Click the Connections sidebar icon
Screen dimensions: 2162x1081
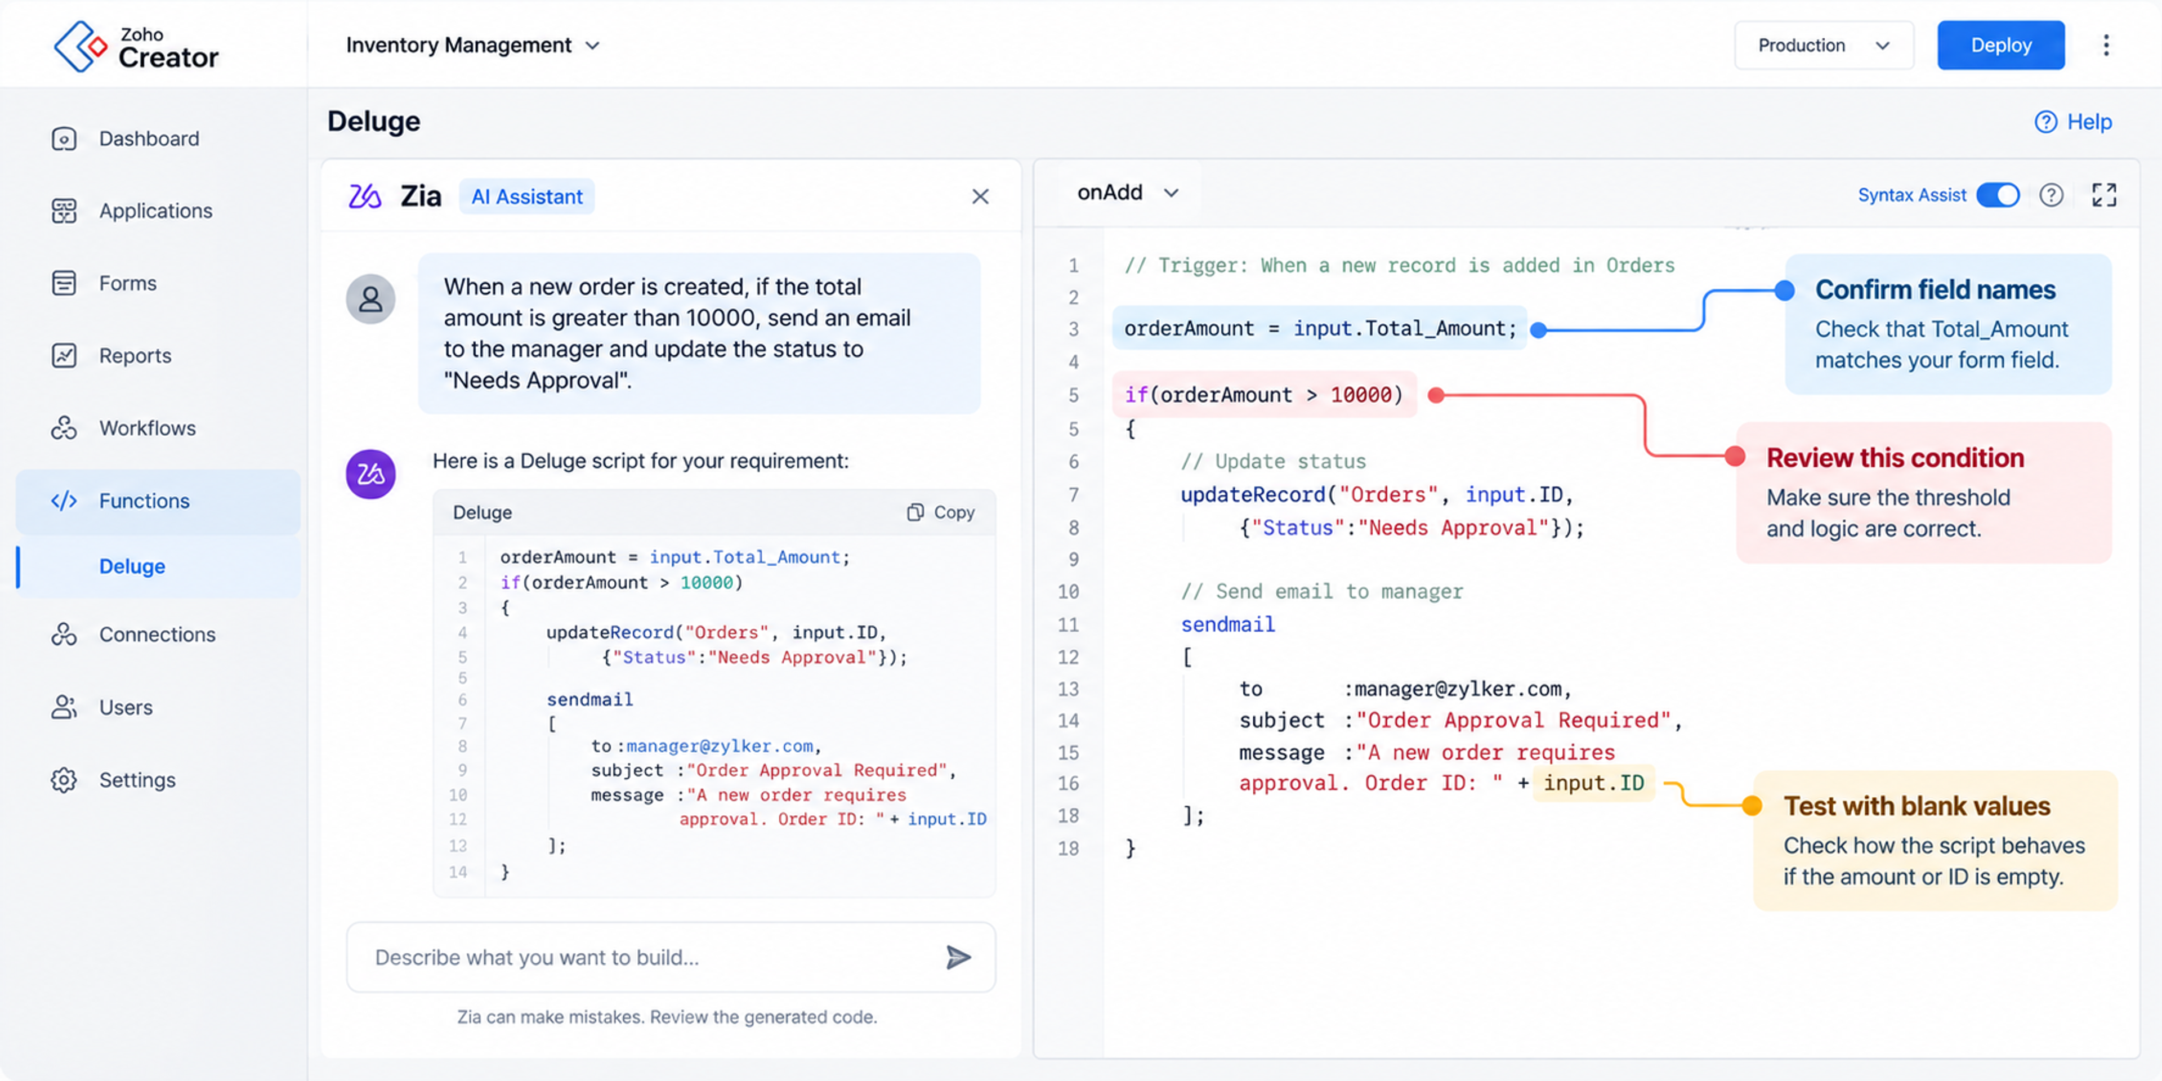[x=64, y=635]
